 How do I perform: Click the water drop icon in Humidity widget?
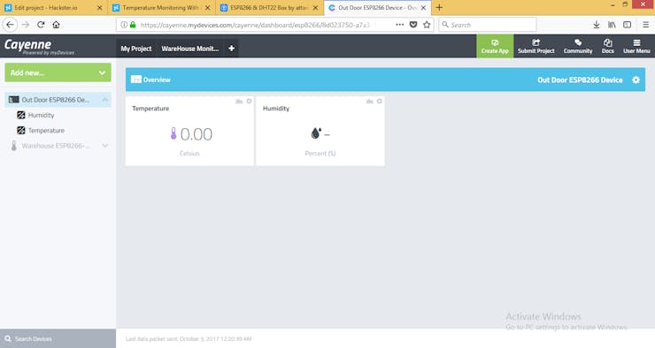click(x=316, y=133)
